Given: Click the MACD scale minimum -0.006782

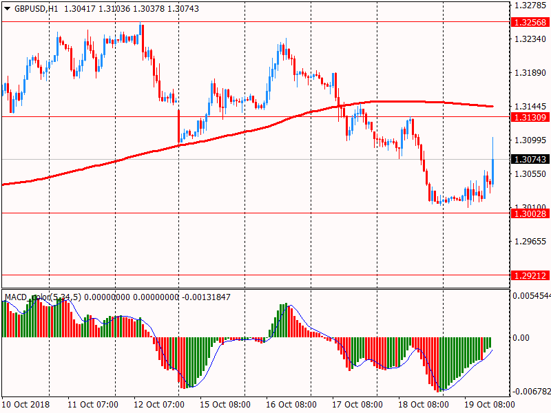Looking at the screenshot, I should coord(531,391).
